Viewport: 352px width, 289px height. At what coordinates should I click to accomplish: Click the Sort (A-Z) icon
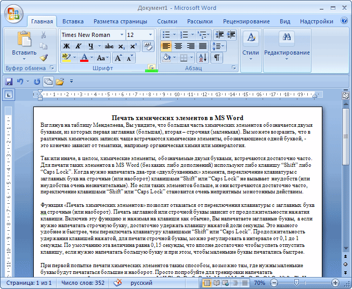click(203, 58)
